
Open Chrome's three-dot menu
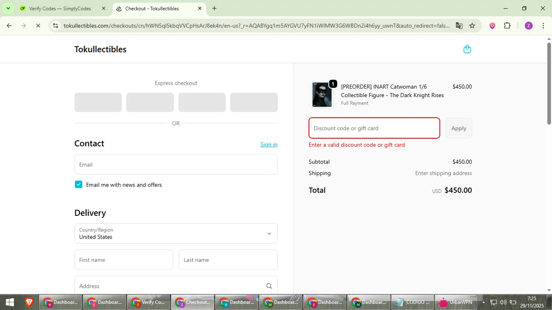click(x=543, y=26)
